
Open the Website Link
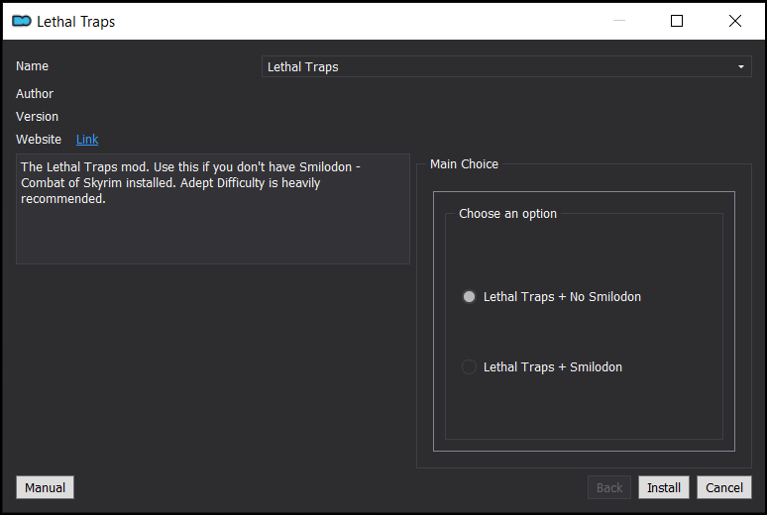87,140
